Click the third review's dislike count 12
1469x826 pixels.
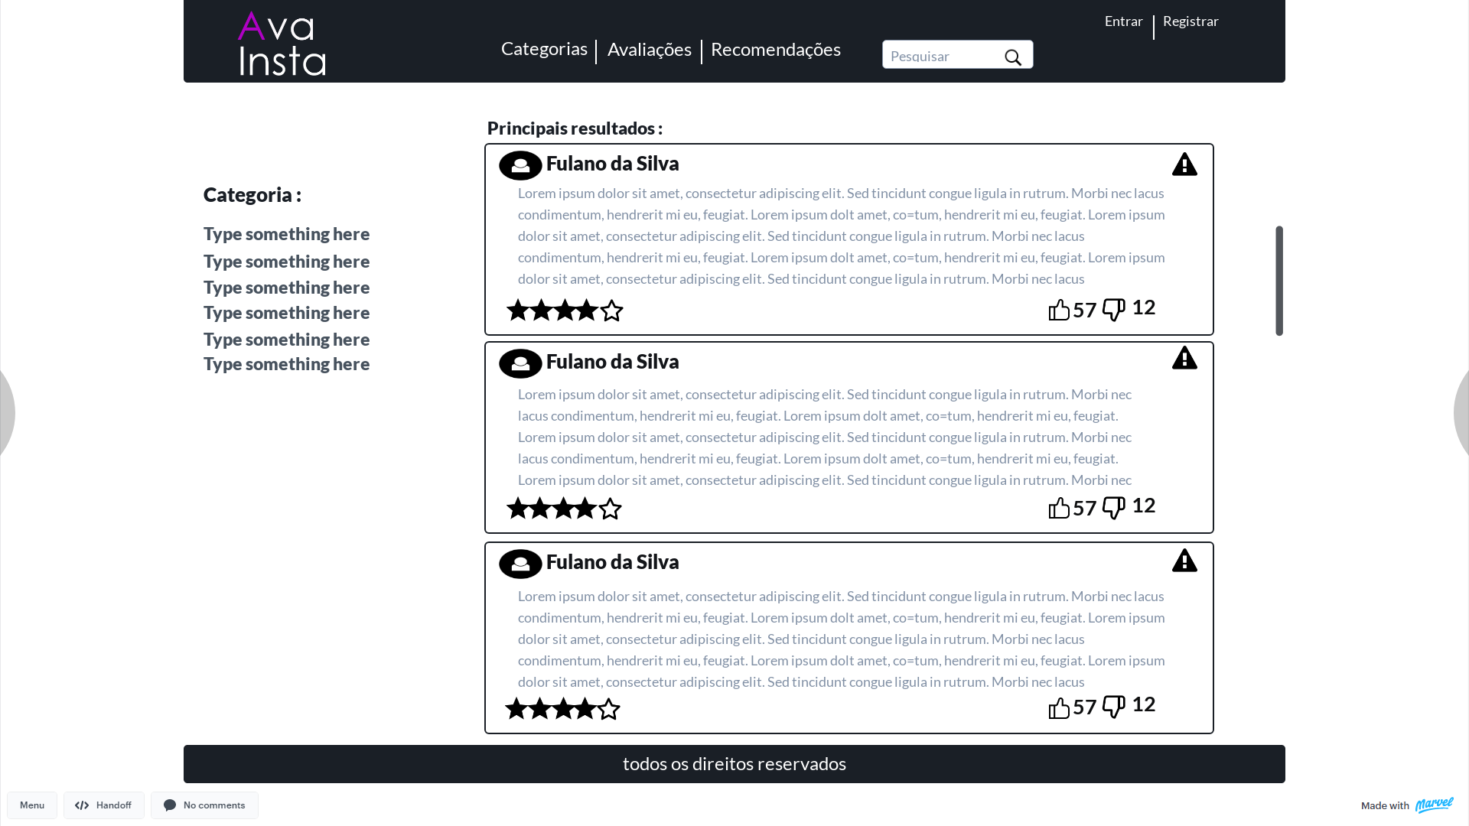point(1143,704)
